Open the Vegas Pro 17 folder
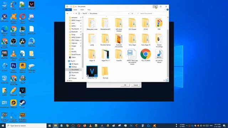The image size is (228, 128). tap(105, 55)
